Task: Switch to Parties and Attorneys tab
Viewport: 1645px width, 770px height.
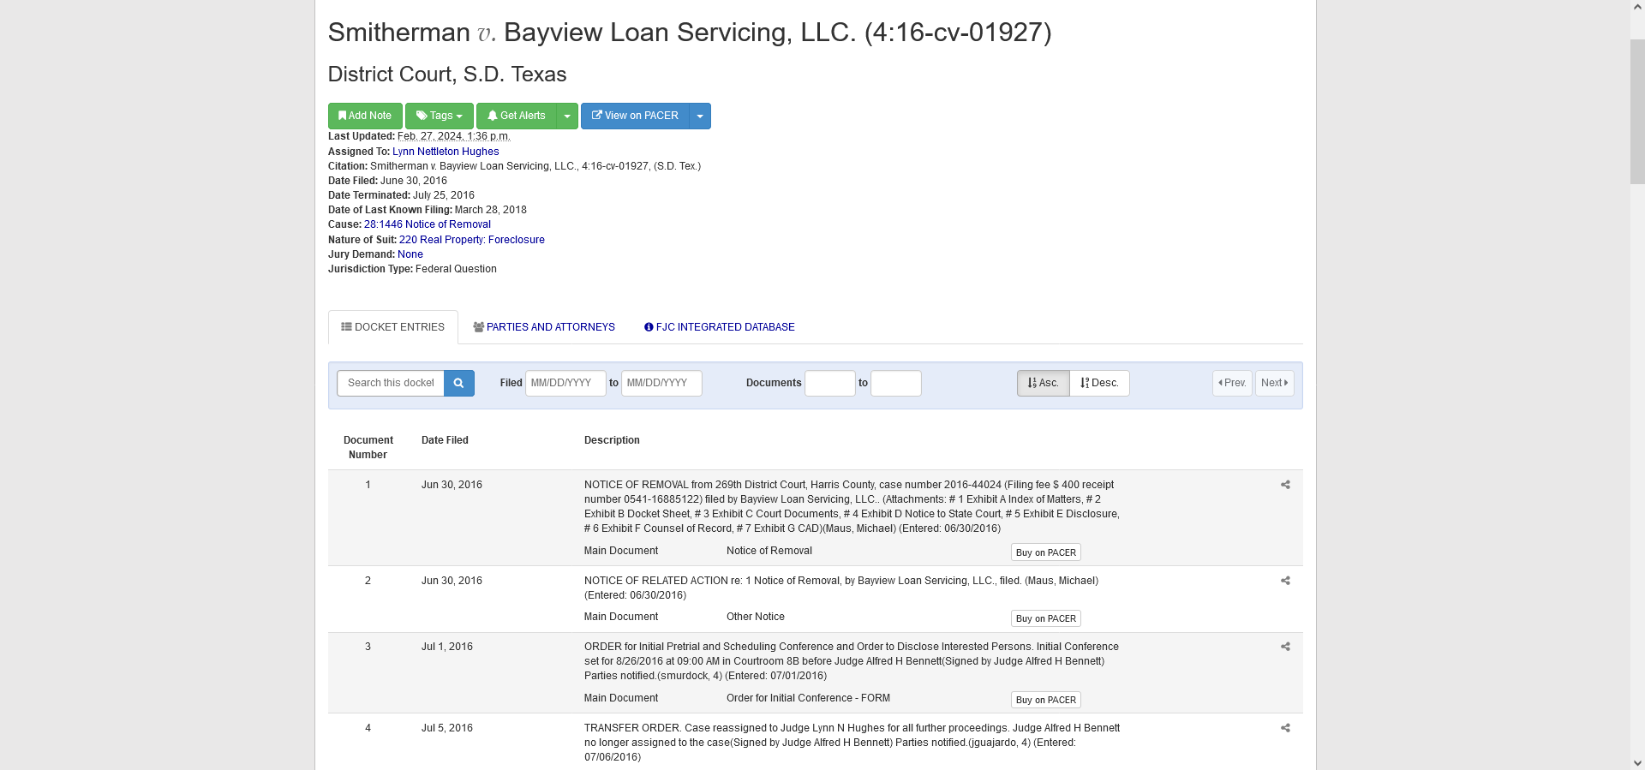Action: point(544,327)
